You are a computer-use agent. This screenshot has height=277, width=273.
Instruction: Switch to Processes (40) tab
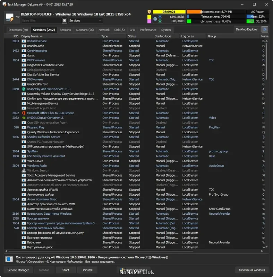[18, 30]
